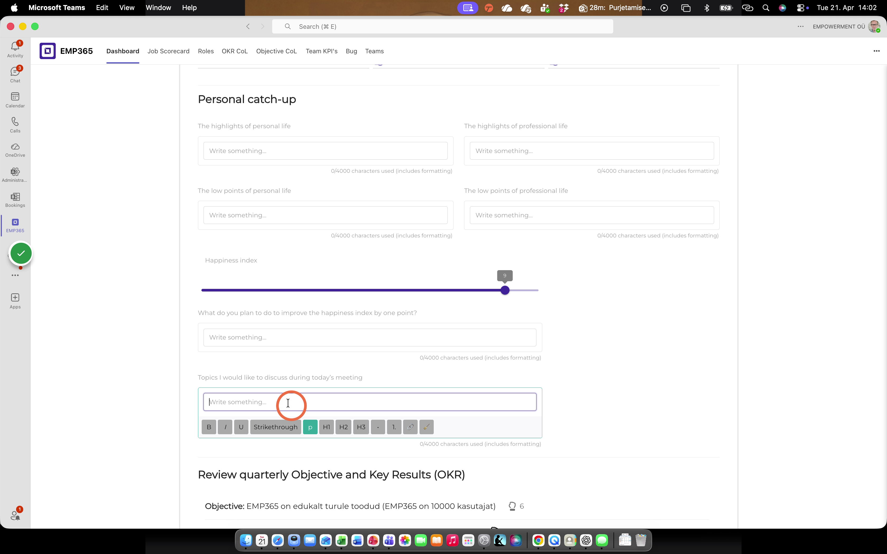Open the OKR CoL tab
The width and height of the screenshot is (887, 554).
click(235, 51)
